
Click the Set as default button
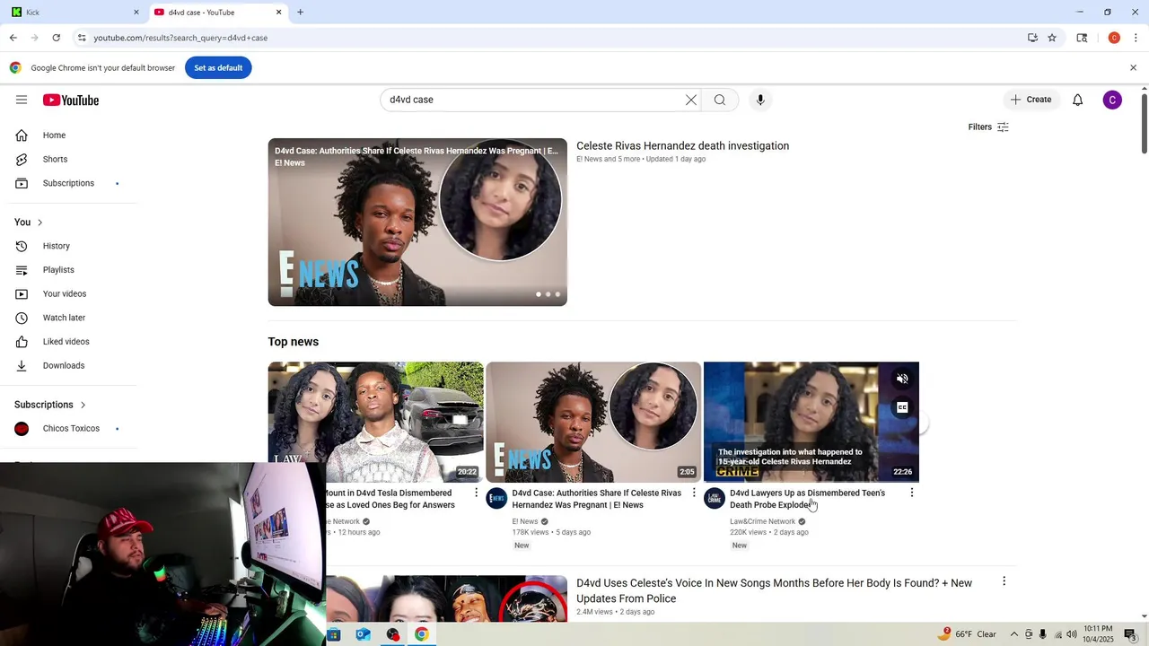click(x=218, y=68)
